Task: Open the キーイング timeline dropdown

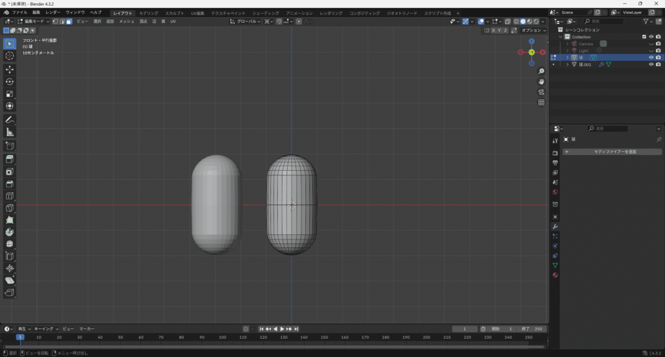Action: [x=46, y=328]
